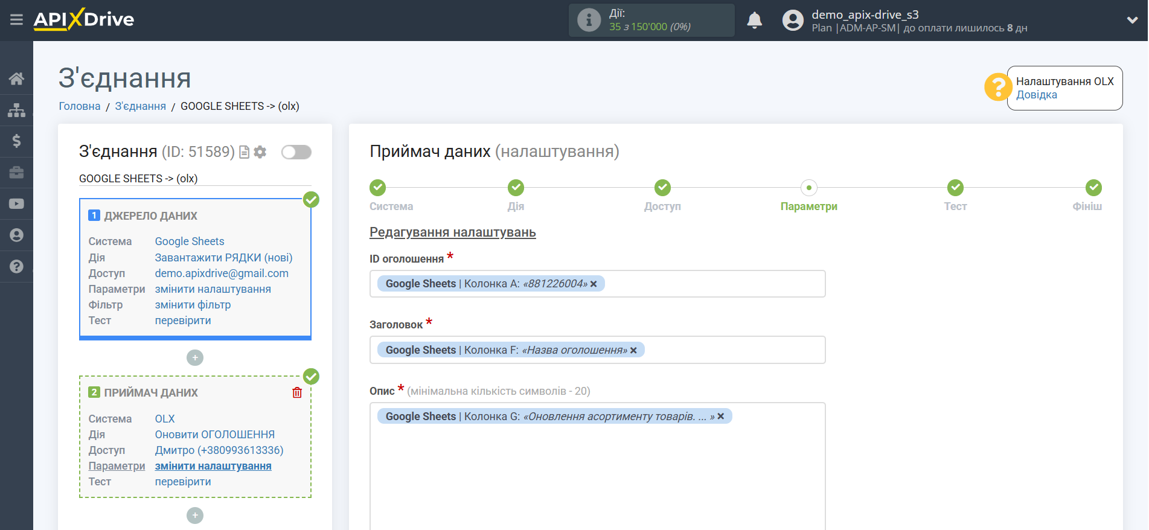Remove the Колонка G tag from Опис

[720, 417]
